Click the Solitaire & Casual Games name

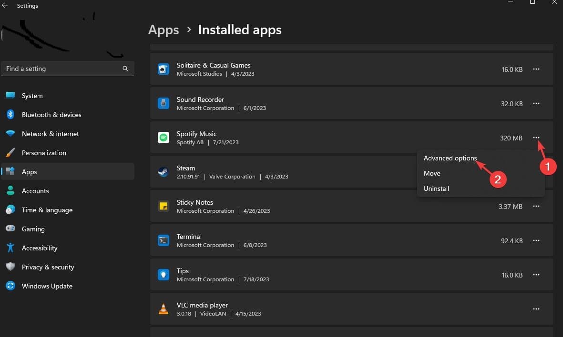pos(214,65)
